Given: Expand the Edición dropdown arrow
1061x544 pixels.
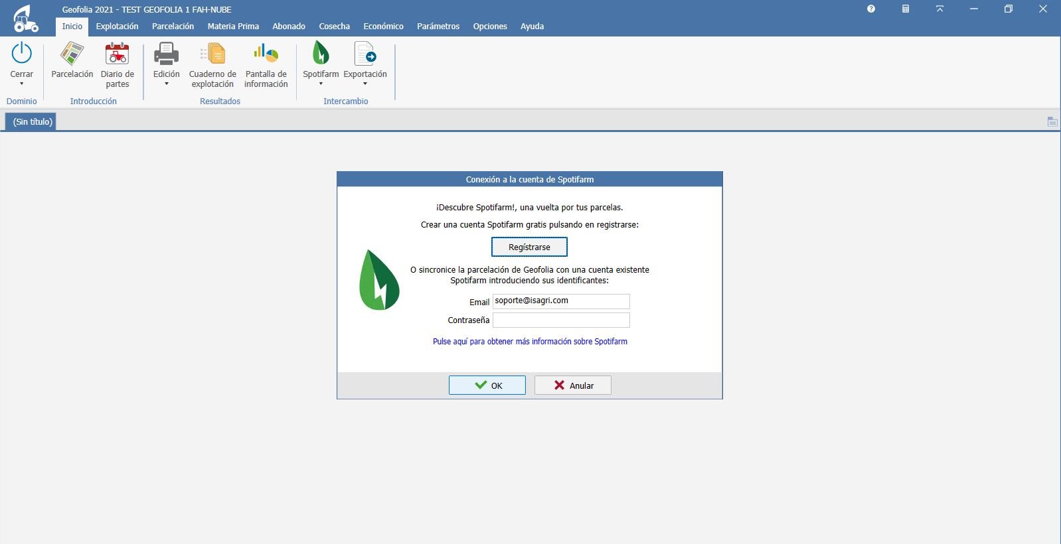Looking at the screenshot, I should tap(166, 84).
